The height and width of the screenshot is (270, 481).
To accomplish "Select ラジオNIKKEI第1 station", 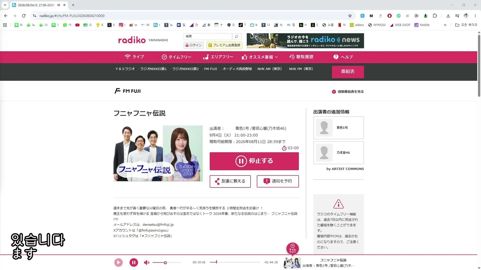I will 153,69.
